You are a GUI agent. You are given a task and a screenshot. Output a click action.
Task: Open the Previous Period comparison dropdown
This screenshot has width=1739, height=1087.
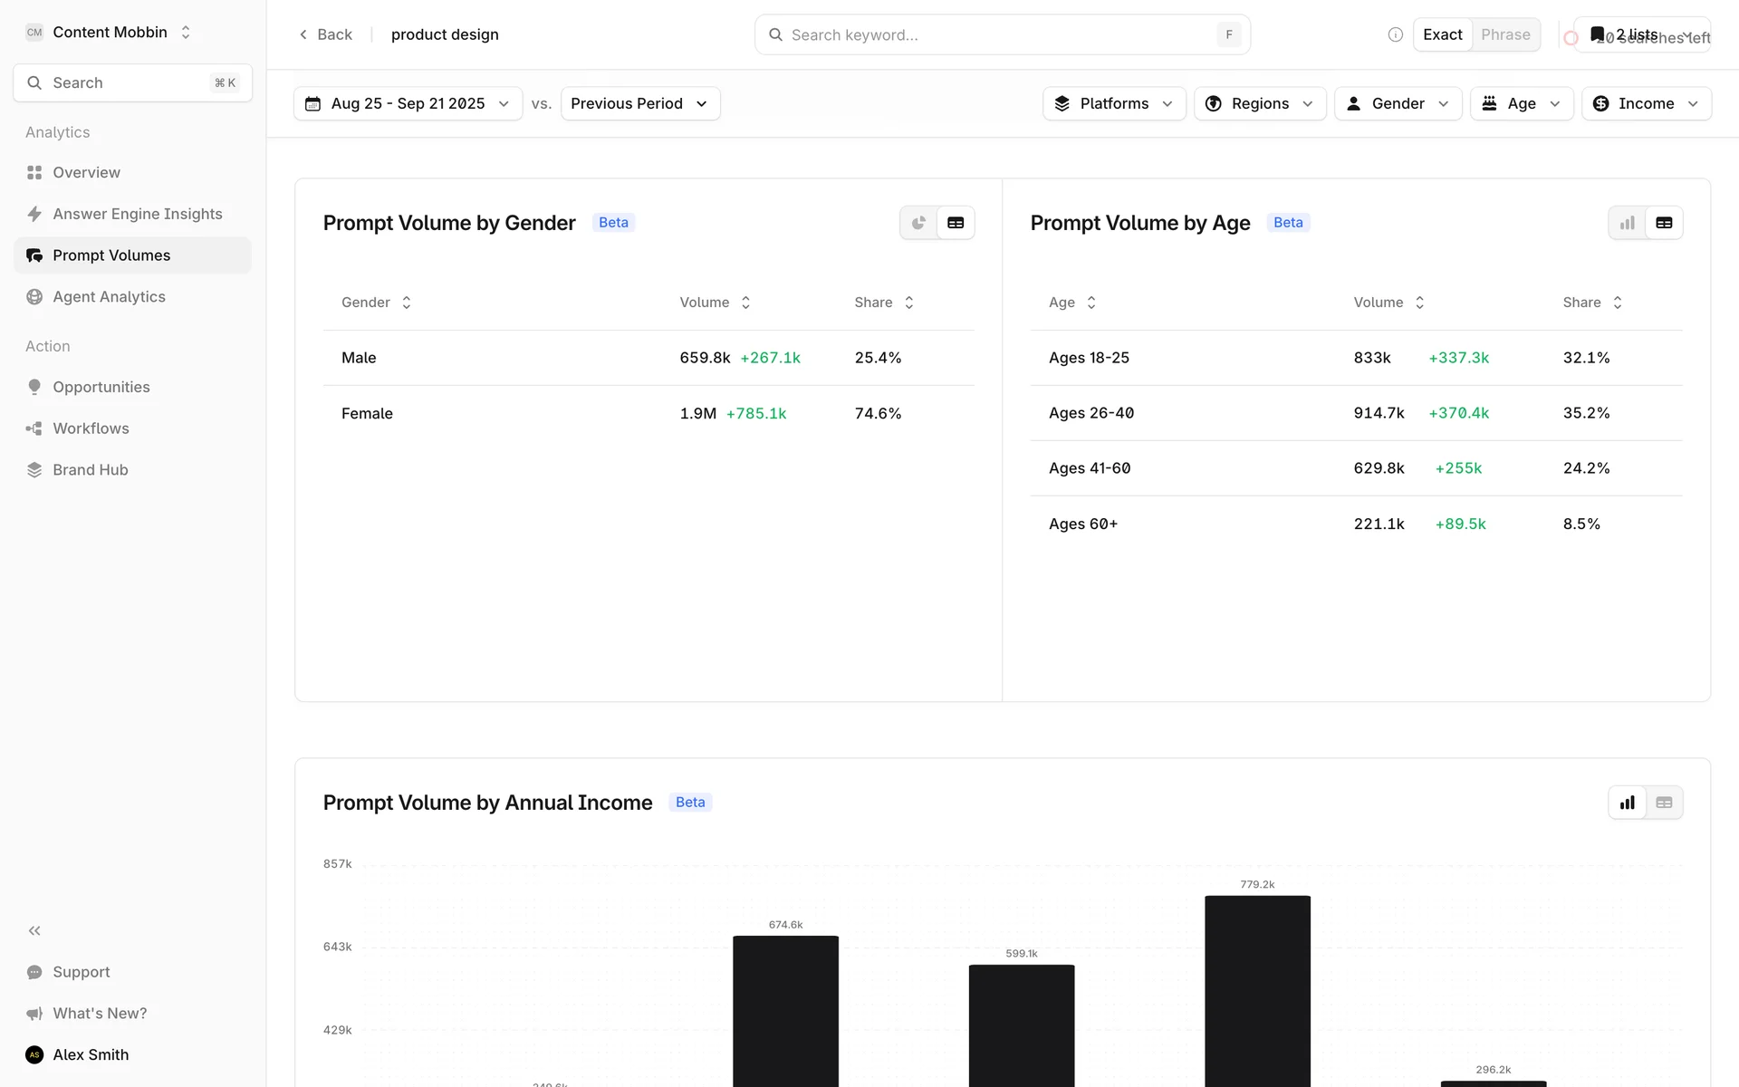pos(639,103)
